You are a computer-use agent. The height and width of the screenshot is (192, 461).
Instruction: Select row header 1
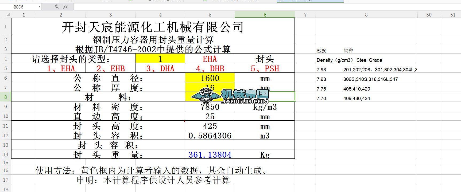tap(6, 26)
